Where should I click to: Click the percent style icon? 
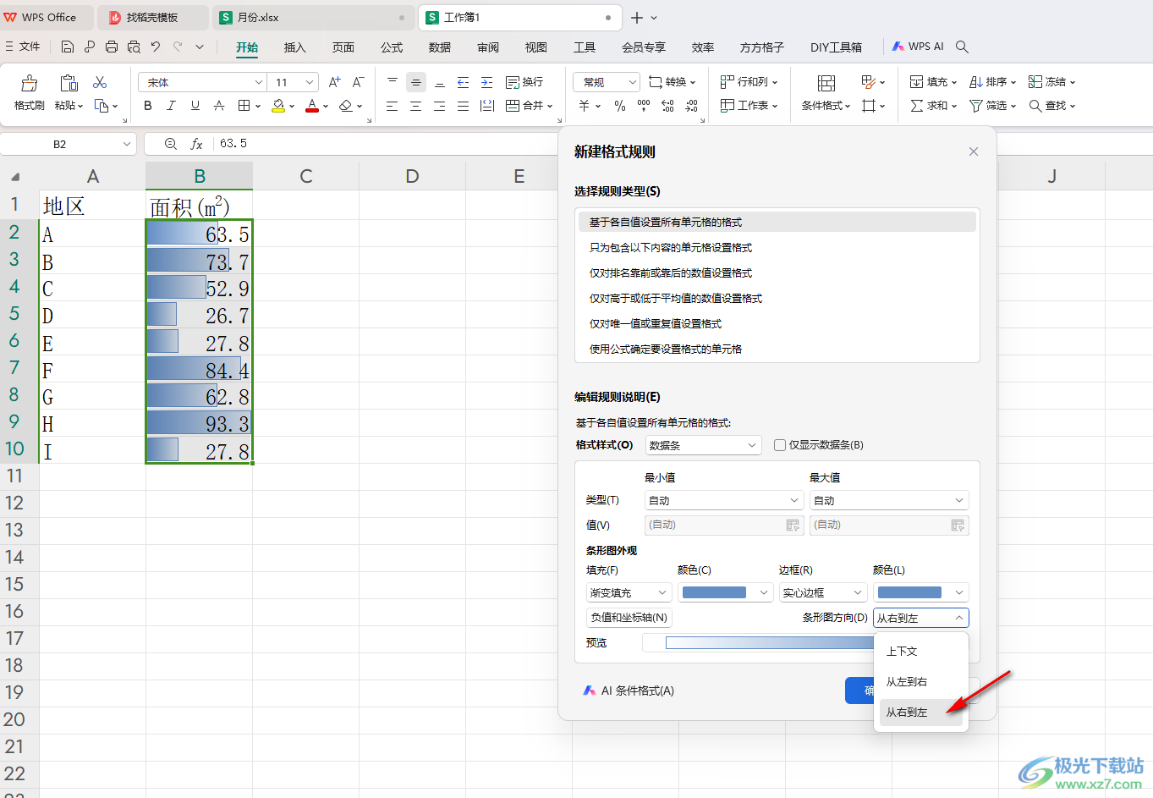point(620,106)
